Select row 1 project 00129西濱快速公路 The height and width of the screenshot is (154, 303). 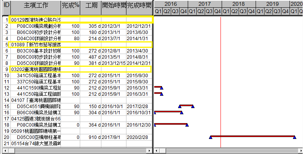point(36,20)
